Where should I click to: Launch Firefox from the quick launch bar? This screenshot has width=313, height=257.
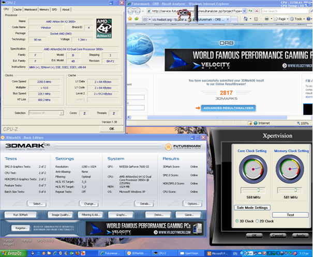tap(77, 253)
